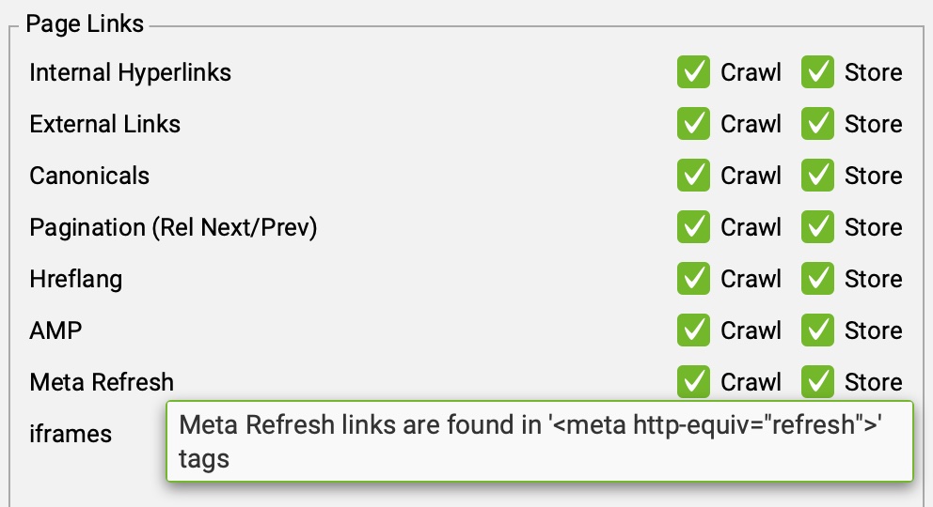Click the Meta Refresh label
This screenshot has height=507, width=933.
(102, 382)
